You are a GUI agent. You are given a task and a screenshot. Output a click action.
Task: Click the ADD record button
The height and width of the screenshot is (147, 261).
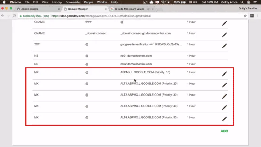tap(224, 131)
